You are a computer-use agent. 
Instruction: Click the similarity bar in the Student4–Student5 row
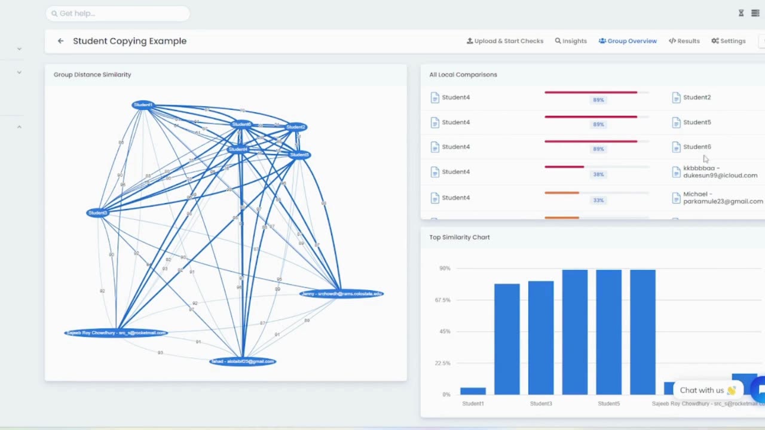pos(597,117)
